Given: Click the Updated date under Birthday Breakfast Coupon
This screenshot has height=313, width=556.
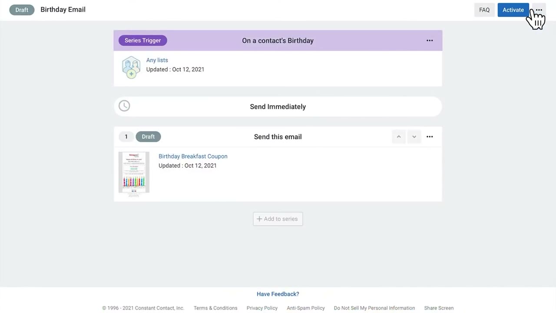Looking at the screenshot, I should (188, 165).
